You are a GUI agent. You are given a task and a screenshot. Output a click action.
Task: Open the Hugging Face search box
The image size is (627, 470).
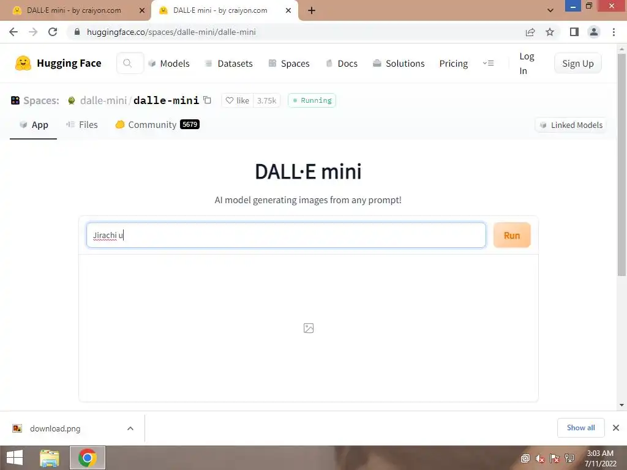tap(130, 63)
